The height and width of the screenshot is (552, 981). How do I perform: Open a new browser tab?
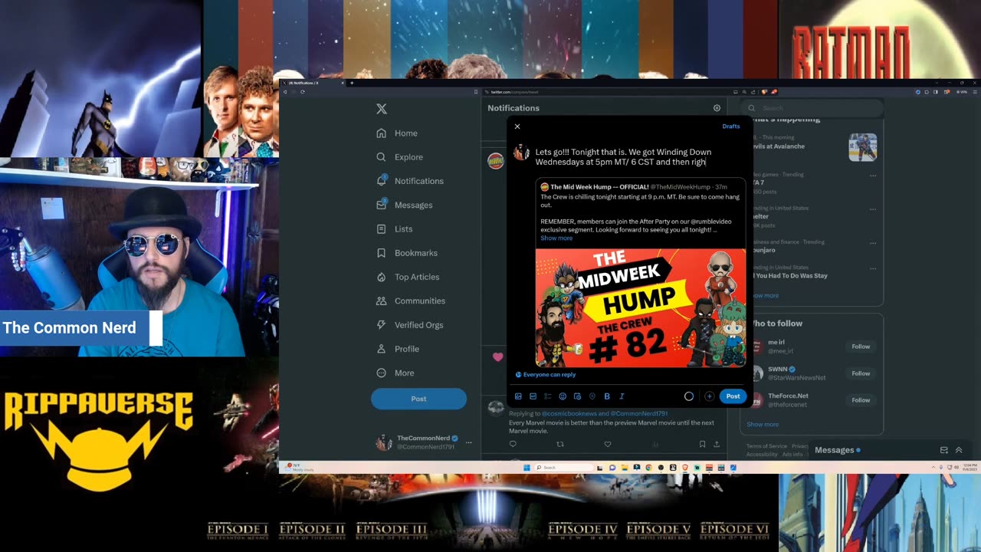pos(352,83)
